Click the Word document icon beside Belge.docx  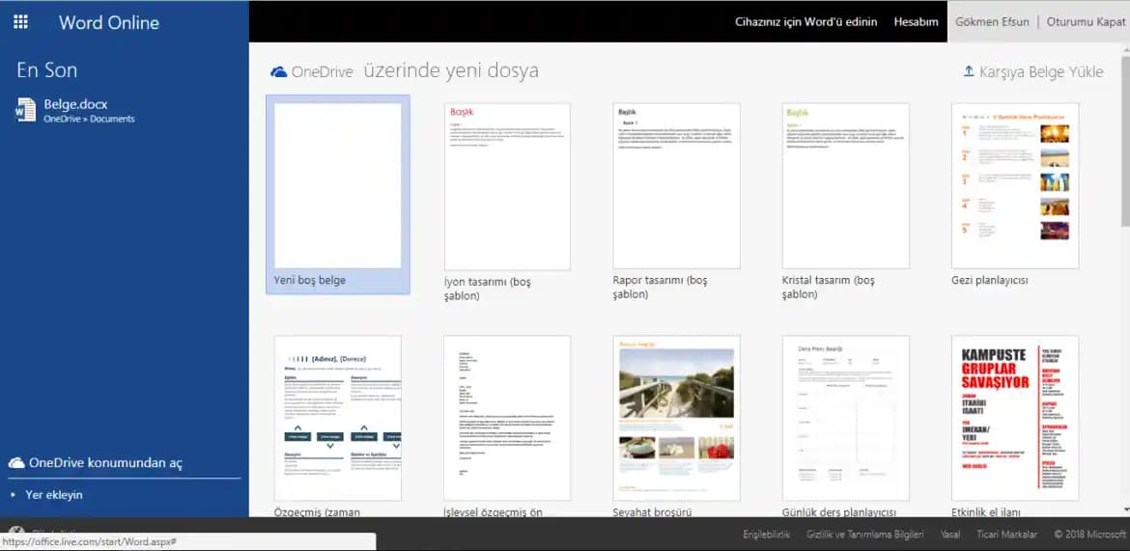pyautogui.click(x=25, y=110)
